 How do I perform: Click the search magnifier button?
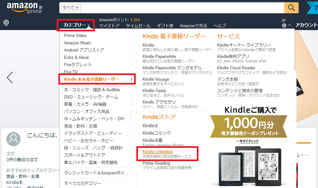pos(291,8)
